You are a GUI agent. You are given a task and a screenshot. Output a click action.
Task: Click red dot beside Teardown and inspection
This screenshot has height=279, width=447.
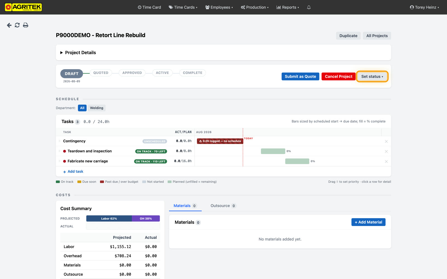65,151
